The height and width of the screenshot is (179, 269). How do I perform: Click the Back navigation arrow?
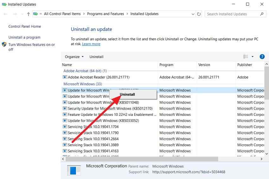pyautogui.click(x=5, y=14)
